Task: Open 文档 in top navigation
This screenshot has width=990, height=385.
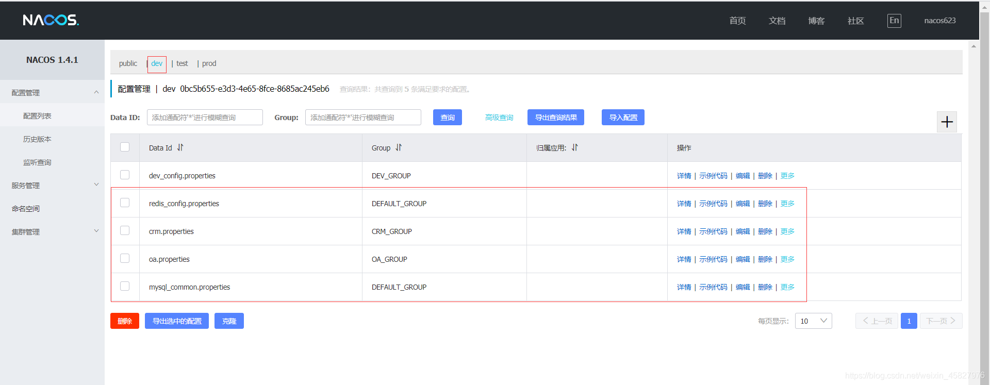Action: tap(777, 21)
